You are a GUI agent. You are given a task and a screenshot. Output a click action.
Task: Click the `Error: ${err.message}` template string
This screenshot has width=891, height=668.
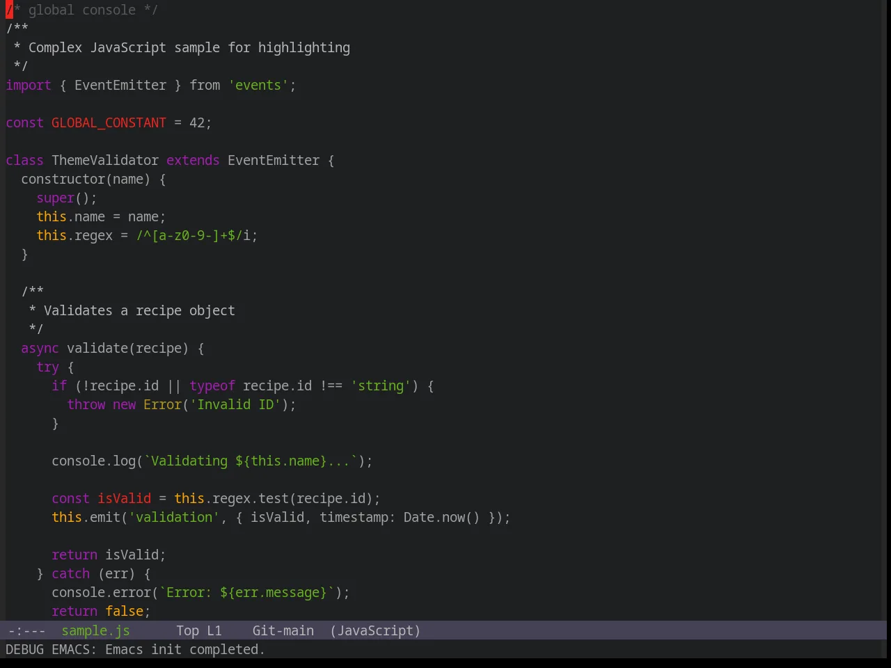point(246,592)
